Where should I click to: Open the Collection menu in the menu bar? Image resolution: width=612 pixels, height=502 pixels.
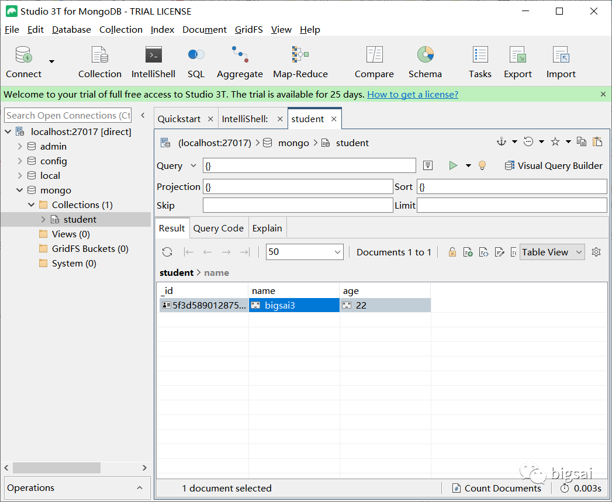(120, 30)
